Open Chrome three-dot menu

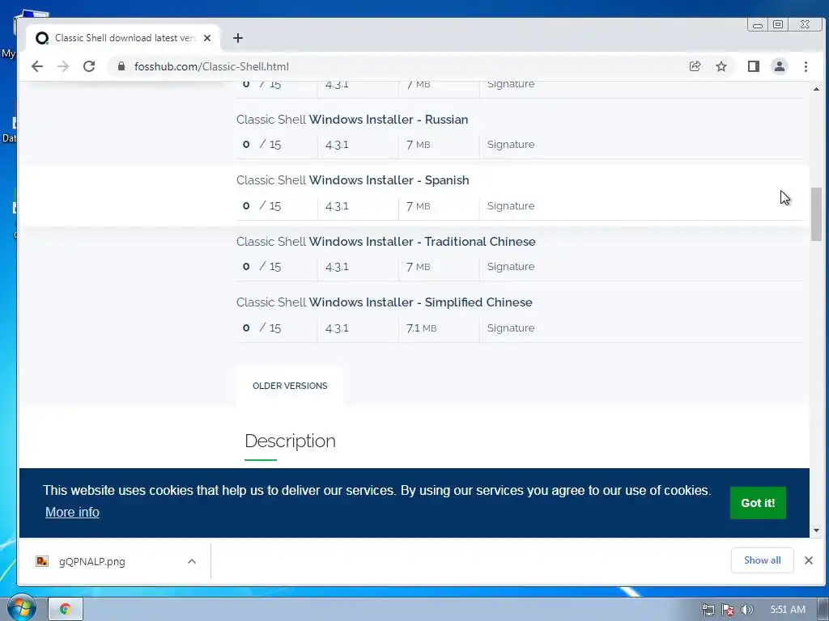tap(806, 66)
